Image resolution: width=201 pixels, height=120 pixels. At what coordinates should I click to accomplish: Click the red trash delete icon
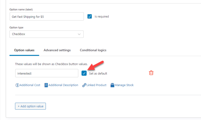[x=151, y=73]
